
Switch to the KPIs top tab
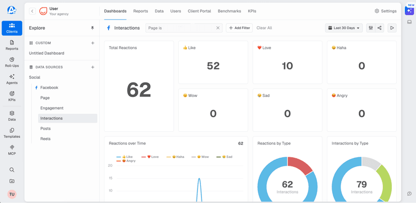tap(252, 11)
